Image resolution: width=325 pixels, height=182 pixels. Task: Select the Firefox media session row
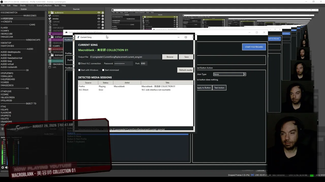(136, 86)
